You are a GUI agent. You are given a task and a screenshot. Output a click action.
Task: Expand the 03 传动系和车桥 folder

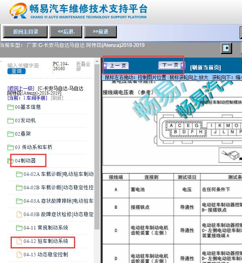(33, 147)
